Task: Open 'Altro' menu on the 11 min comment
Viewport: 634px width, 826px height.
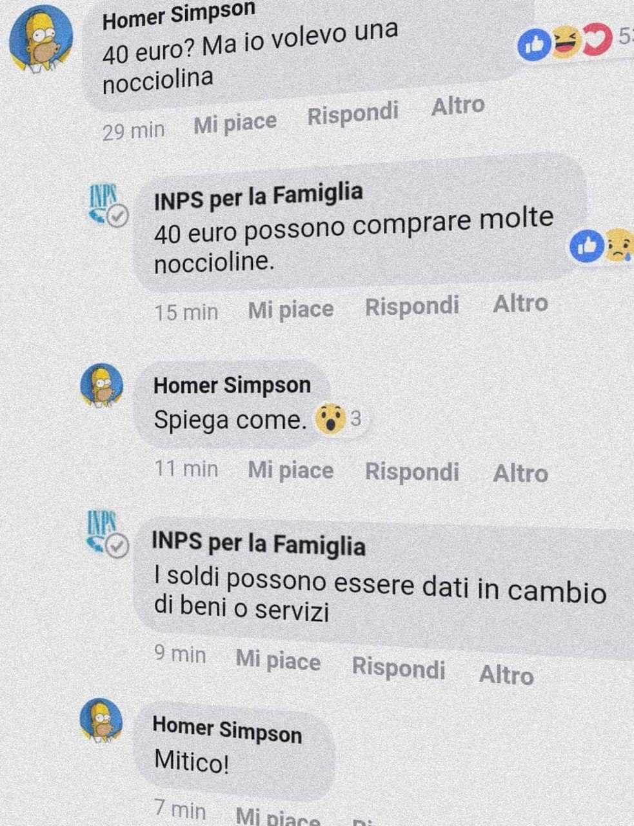Action: (x=520, y=473)
